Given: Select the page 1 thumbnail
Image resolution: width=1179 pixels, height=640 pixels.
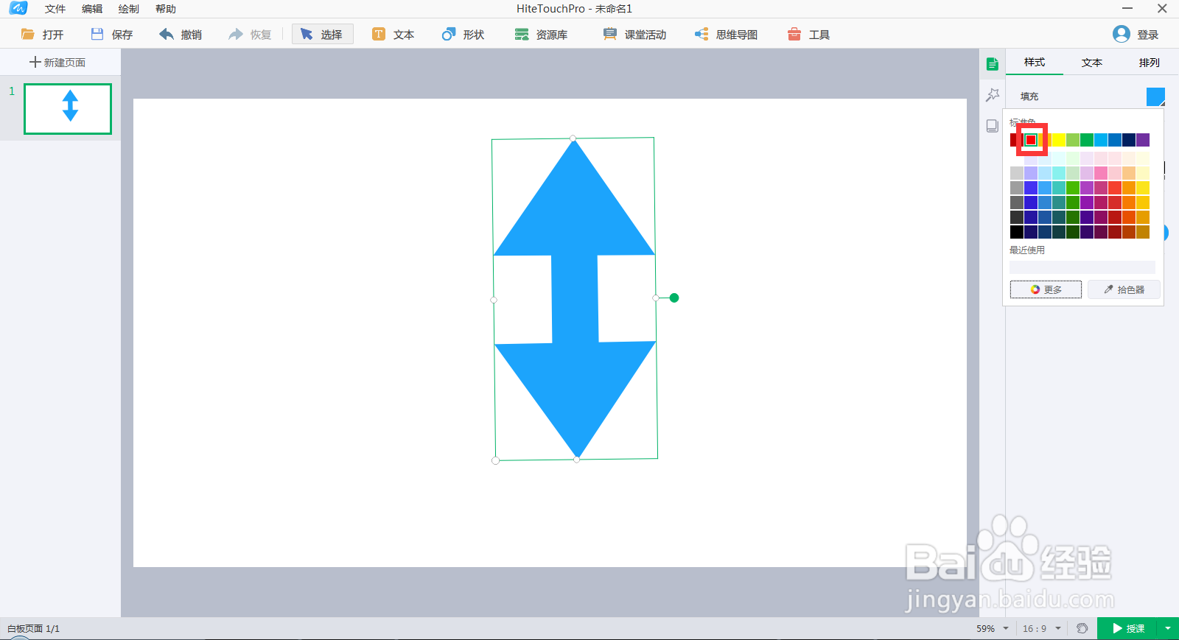Looking at the screenshot, I should pos(68,109).
